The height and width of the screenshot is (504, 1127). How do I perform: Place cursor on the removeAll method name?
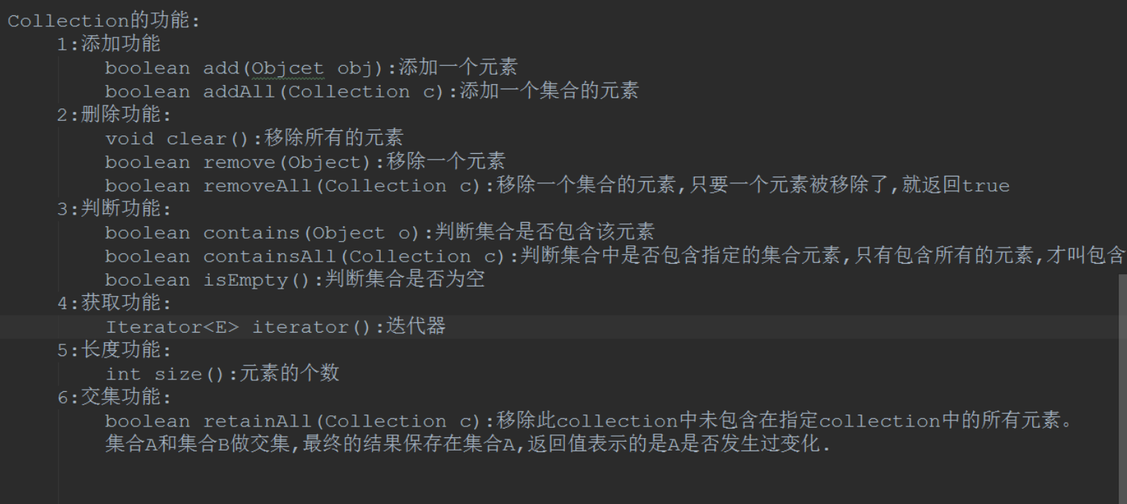pyautogui.click(x=258, y=186)
